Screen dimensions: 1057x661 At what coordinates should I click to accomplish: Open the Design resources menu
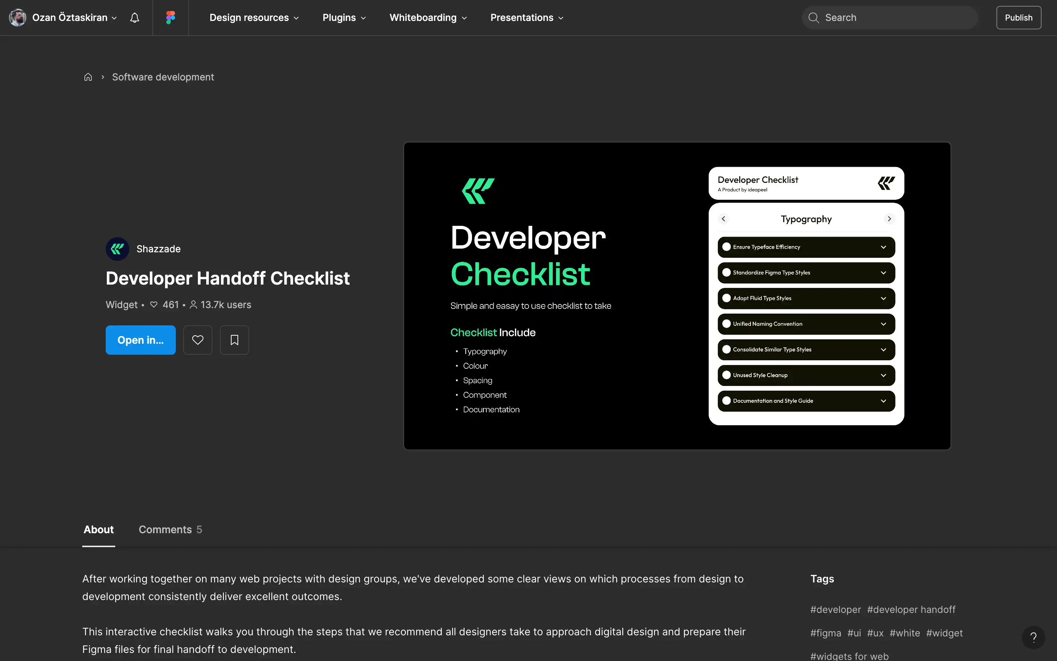(254, 18)
